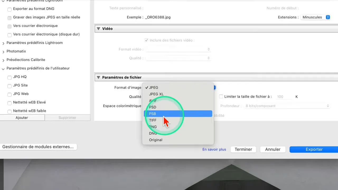Choose PSD format option

pos(152,107)
